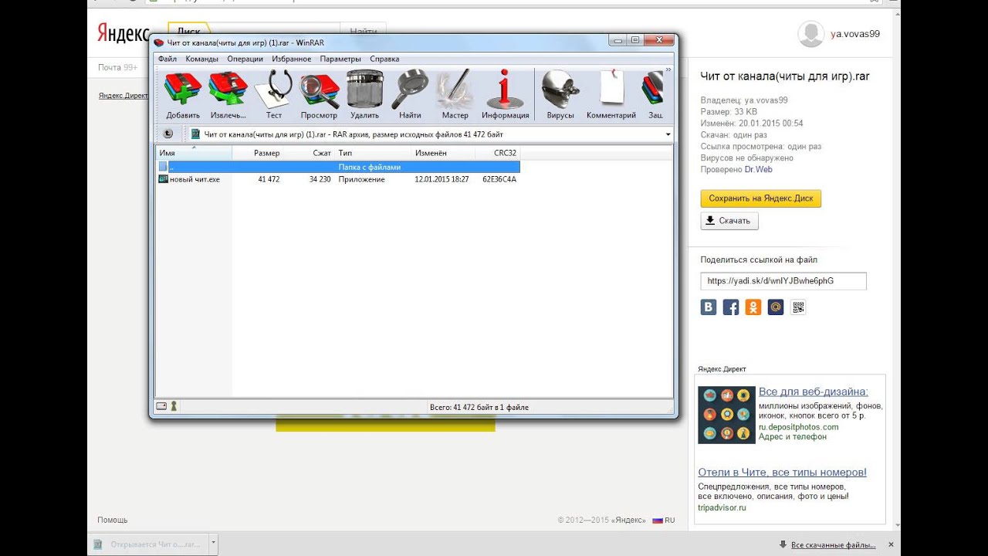Share the file via Mail.ru @ icon
988x556 pixels.
click(x=776, y=307)
